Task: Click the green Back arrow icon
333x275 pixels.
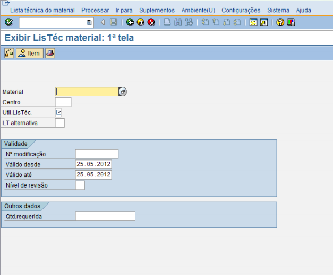Action: (130, 22)
